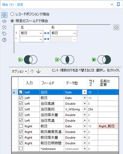Click the rename cell for 当日 row
Screen dimensions: 123x154
[x=108, y=92]
